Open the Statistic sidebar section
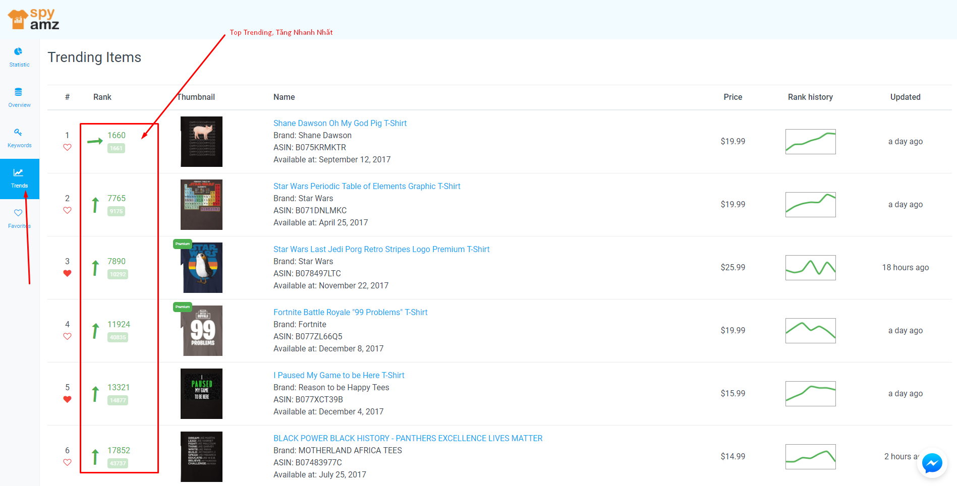Viewport: 957px width, 486px height. pyautogui.click(x=19, y=57)
